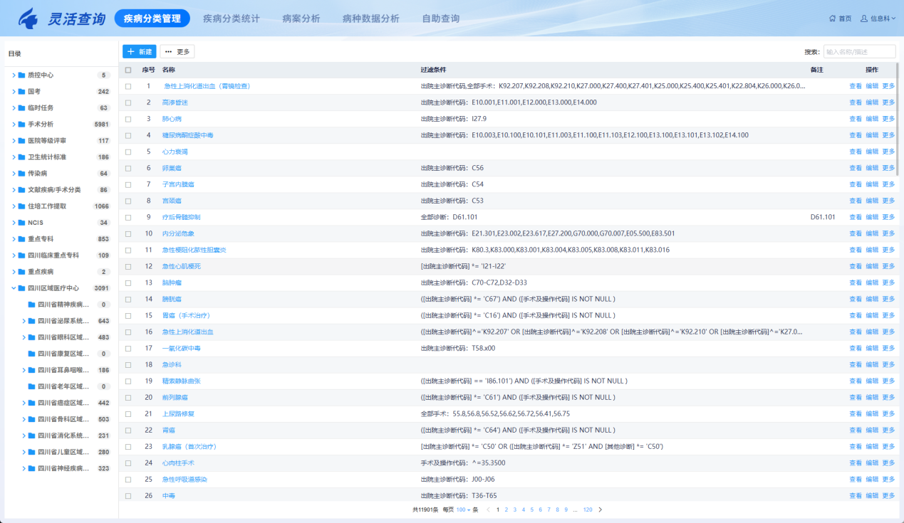Check the checkbox for row 肺心病

128,119
